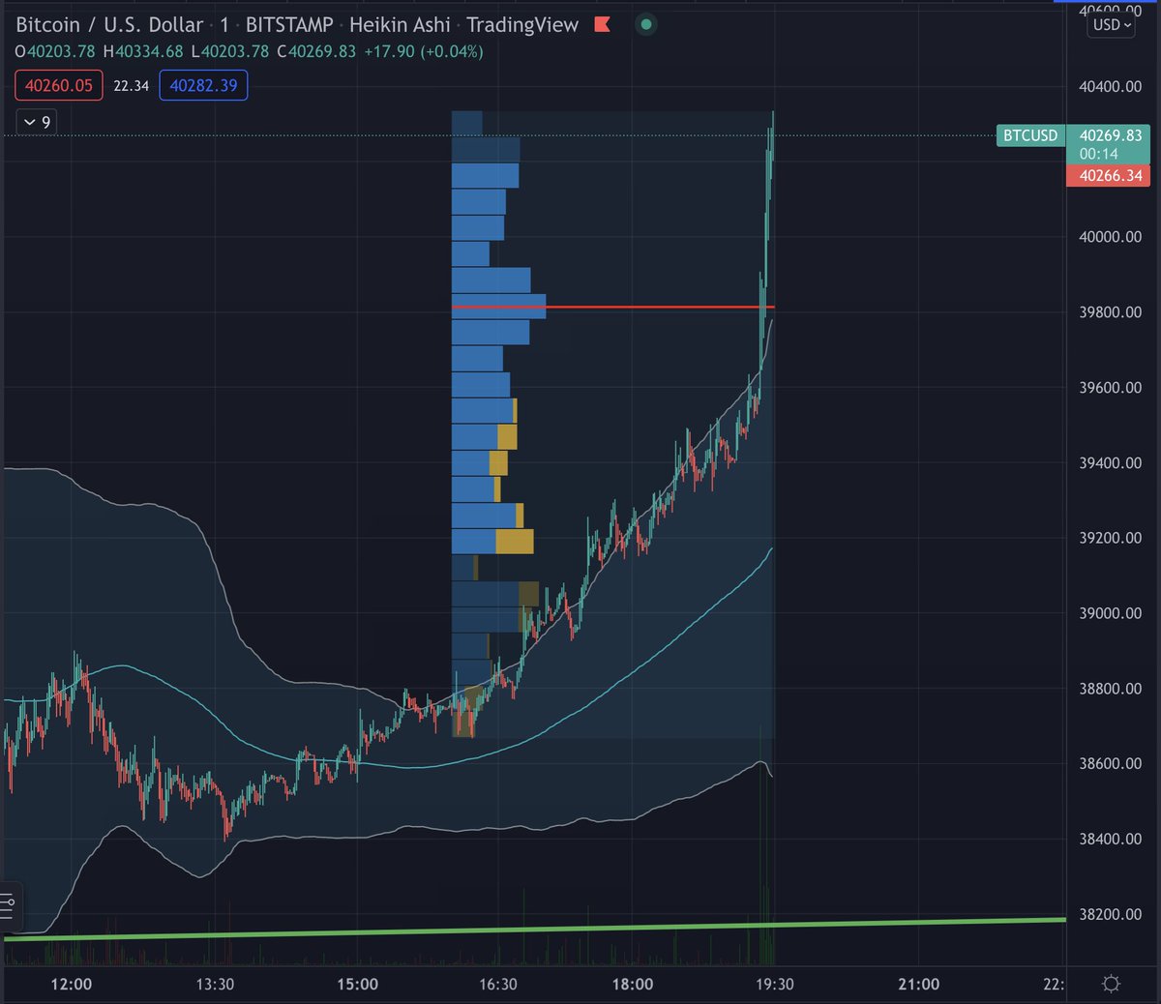1161x1004 pixels.
Task: Click the red flag icon beside TradingView
Action: coord(602,24)
